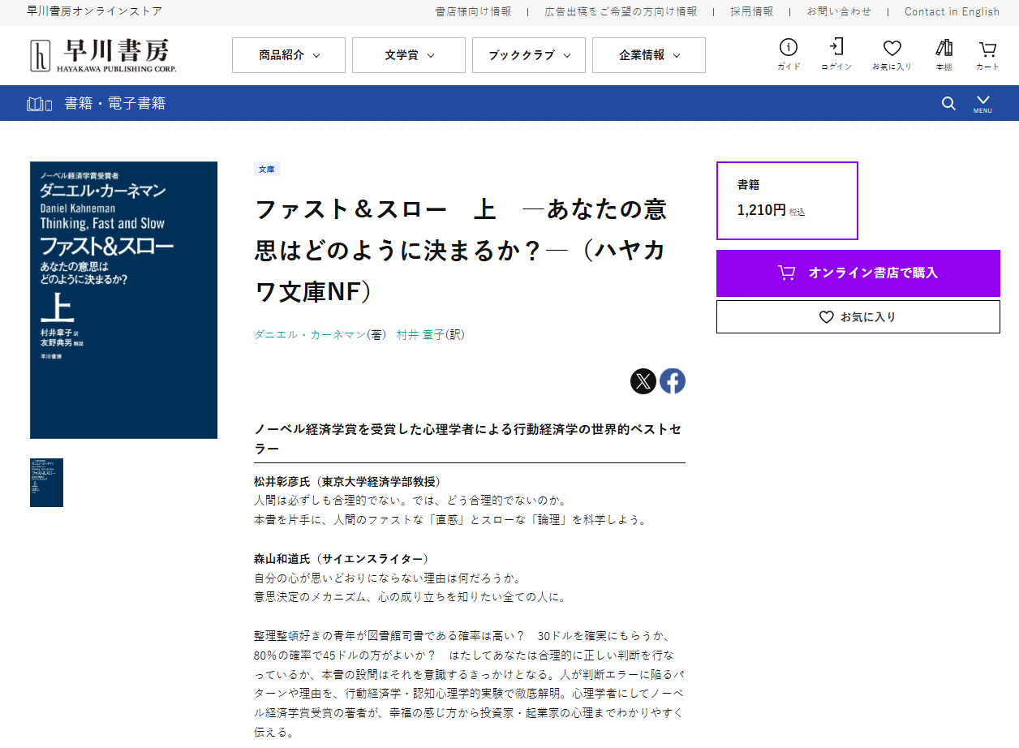Open the MENU chevron in blue bar

982,103
